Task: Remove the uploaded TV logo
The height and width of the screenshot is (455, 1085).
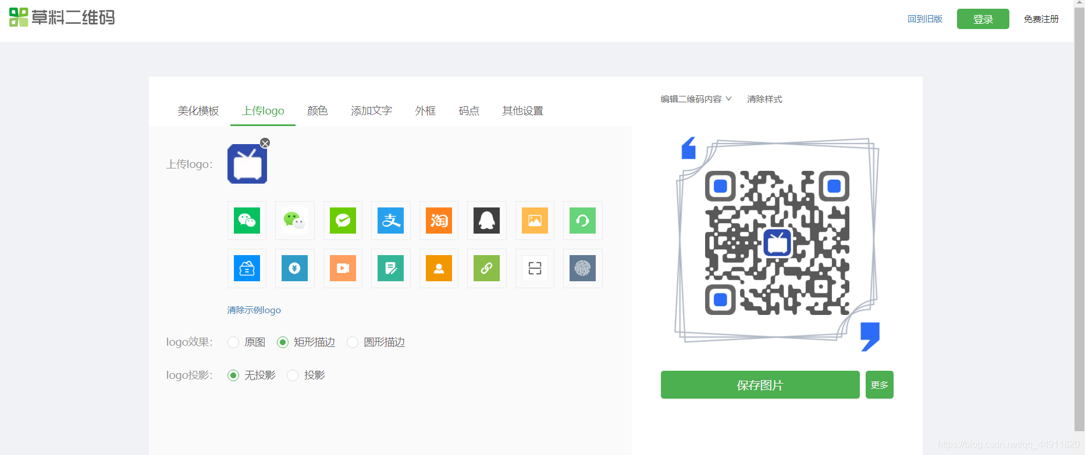Action: (x=265, y=143)
